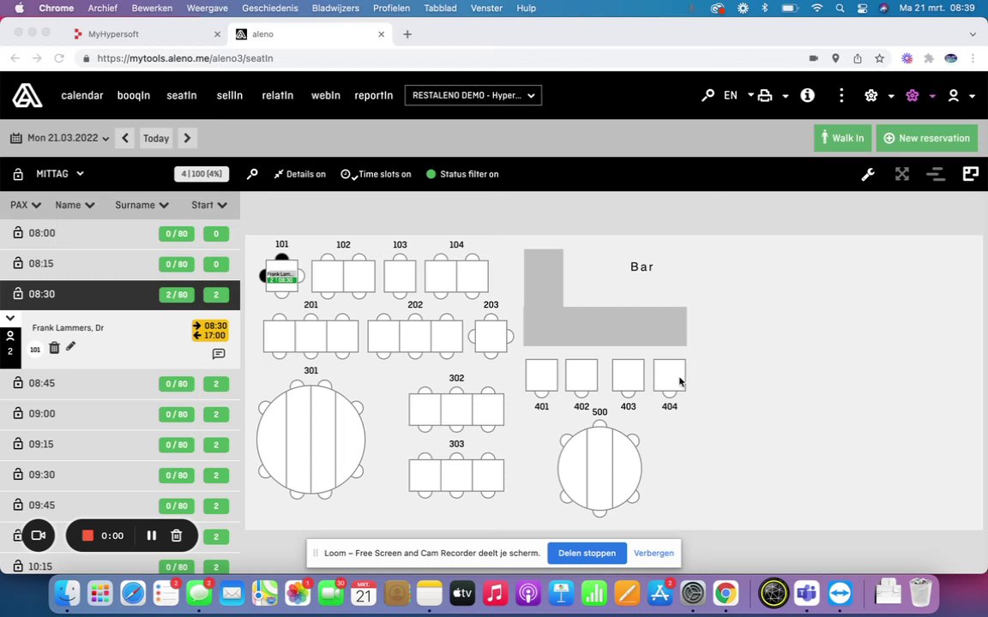Viewport: 988px width, 617px height.
Task: Open the user account icon
Action: (954, 96)
